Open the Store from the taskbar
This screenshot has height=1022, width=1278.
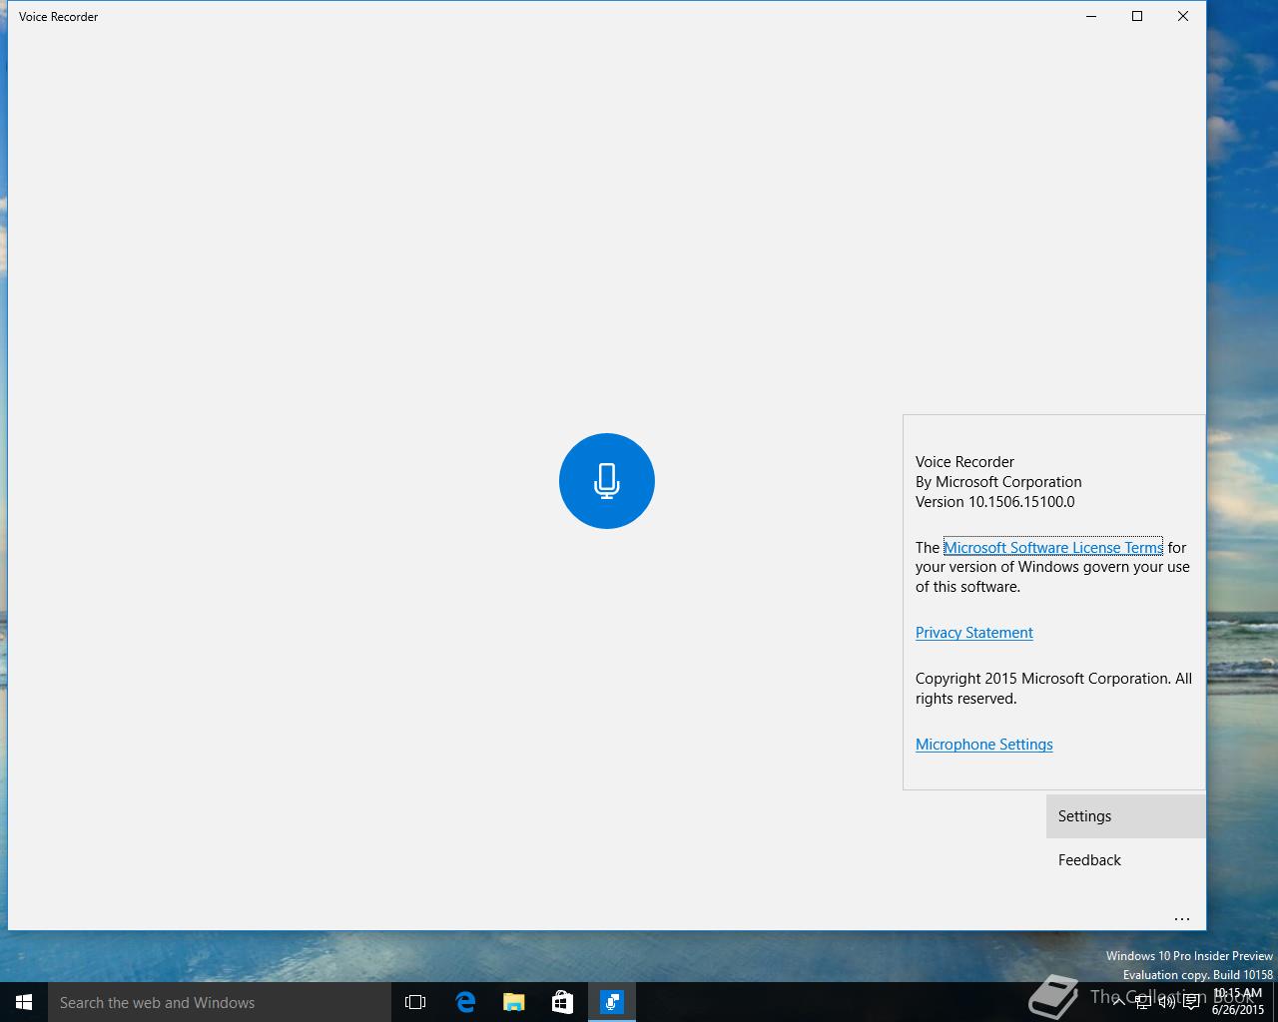point(563,1002)
